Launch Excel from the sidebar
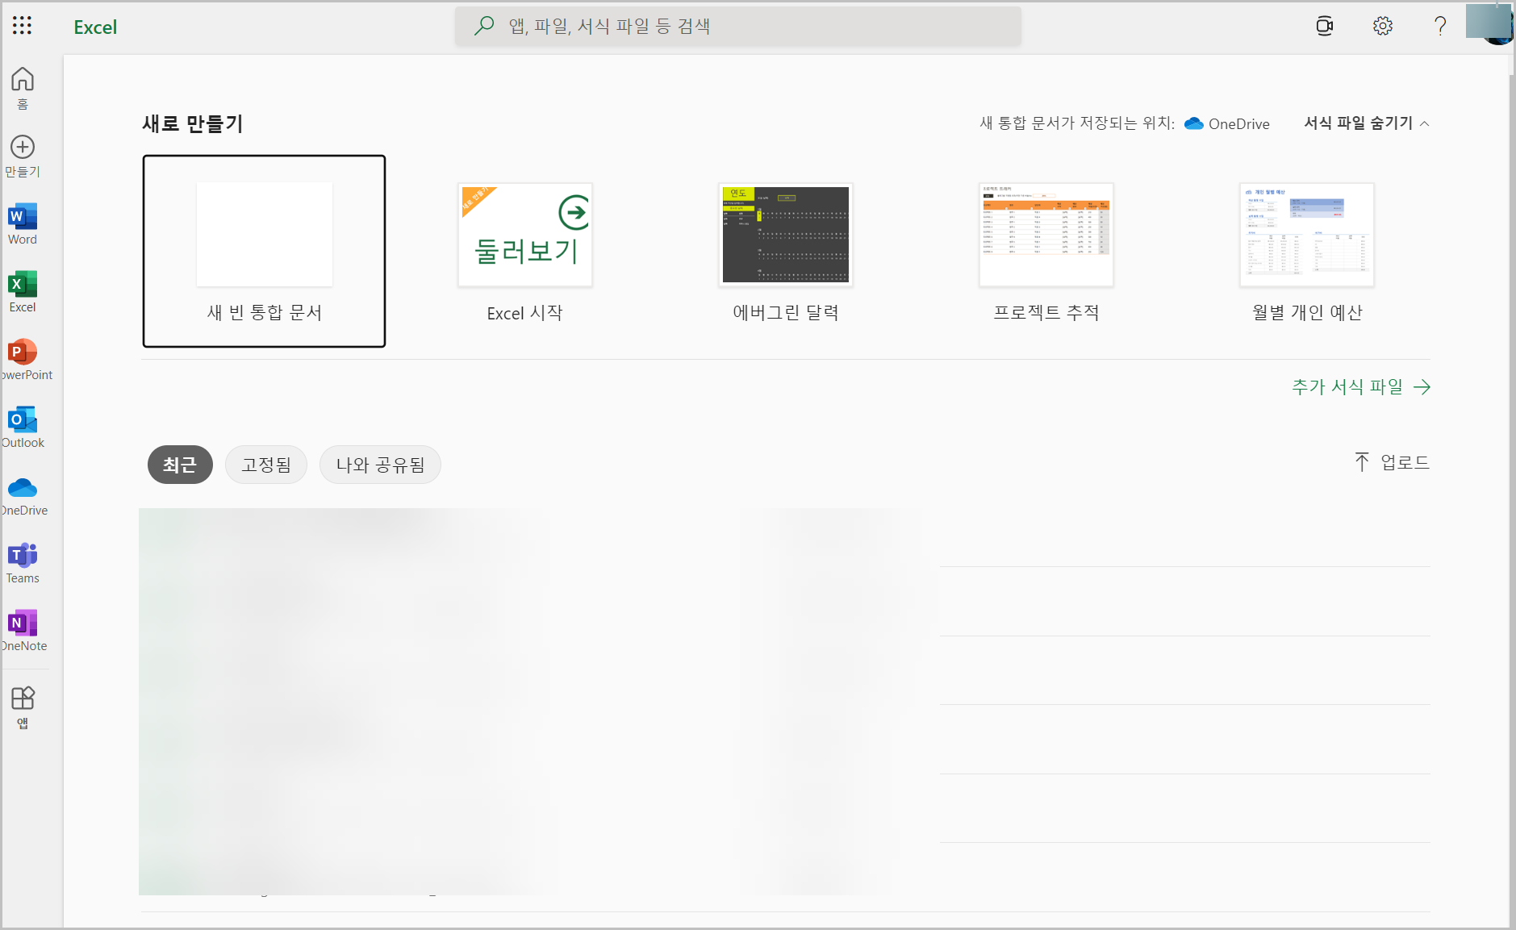Viewport: 1516px width, 930px height. (23, 291)
